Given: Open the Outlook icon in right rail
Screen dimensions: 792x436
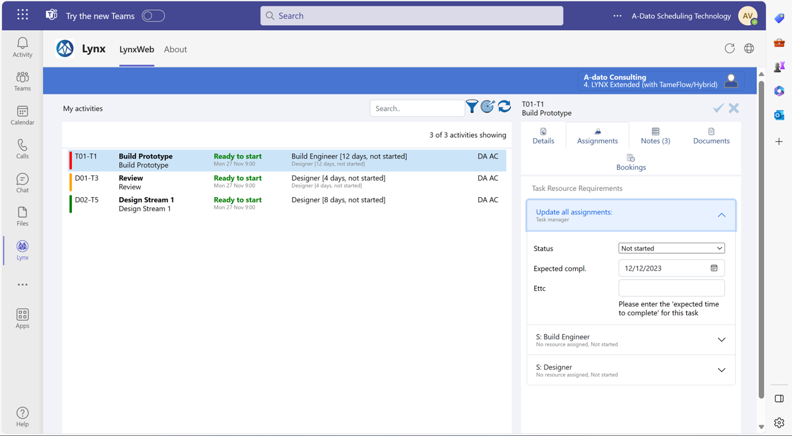Looking at the screenshot, I should coord(779,115).
